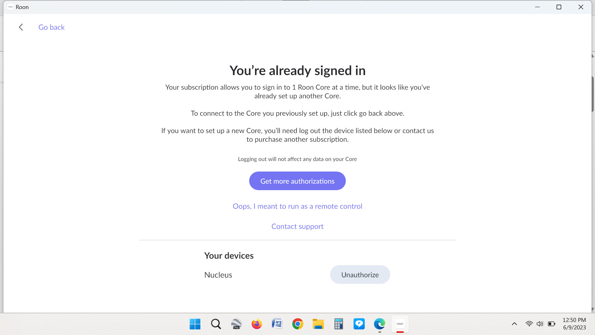Viewport: 595px width, 335px height.
Task: Open Wi-Fi network settings in tray
Action: pyautogui.click(x=529, y=324)
